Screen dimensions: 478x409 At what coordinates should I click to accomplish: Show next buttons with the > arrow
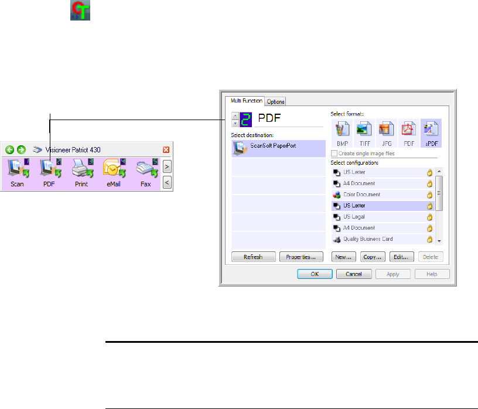[x=167, y=167]
